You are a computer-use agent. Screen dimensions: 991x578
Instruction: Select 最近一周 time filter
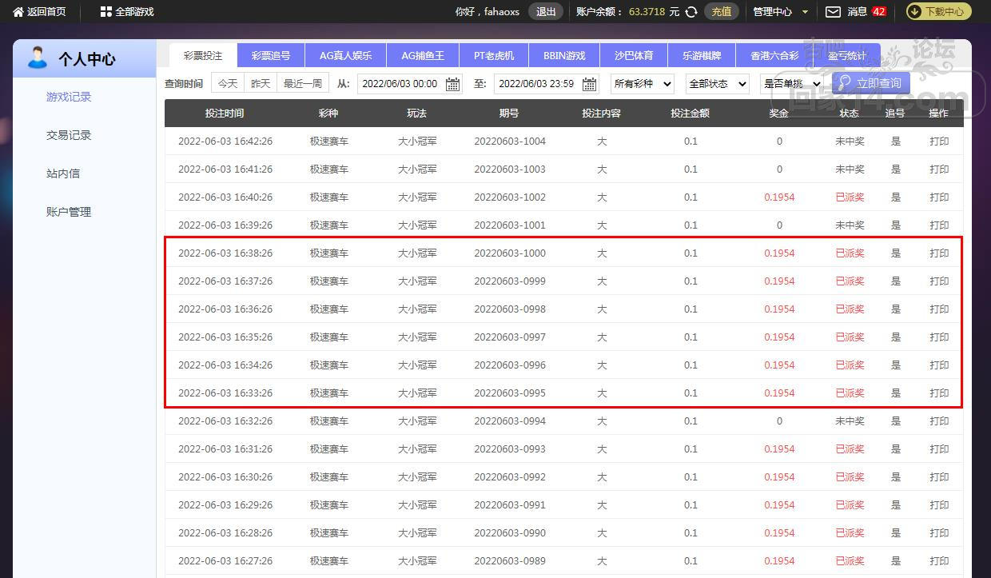(x=303, y=83)
